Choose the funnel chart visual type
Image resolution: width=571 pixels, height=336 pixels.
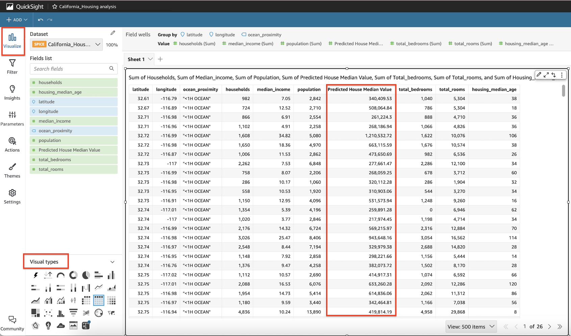tap(73, 313)
